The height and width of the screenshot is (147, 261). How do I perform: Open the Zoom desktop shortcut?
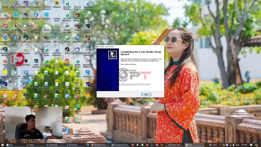tap(67, 97)
